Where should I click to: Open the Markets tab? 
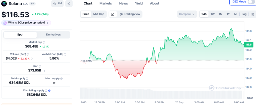(x=106, y=3)
